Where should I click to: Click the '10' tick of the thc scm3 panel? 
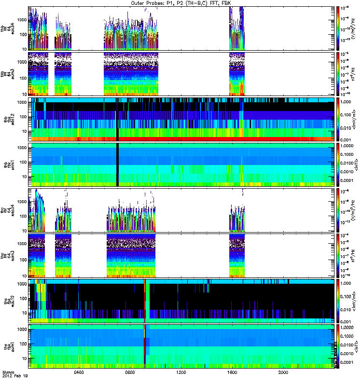25,276
